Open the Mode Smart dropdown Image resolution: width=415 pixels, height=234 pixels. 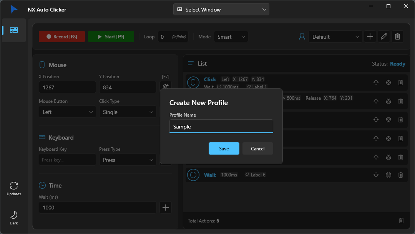pos(231,37)
